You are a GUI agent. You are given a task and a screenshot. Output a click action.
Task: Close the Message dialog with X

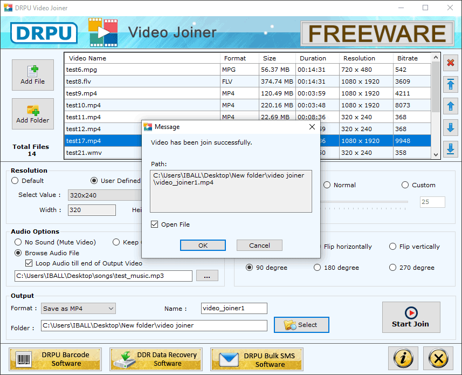pyautogui.click(x=312, y=127)
